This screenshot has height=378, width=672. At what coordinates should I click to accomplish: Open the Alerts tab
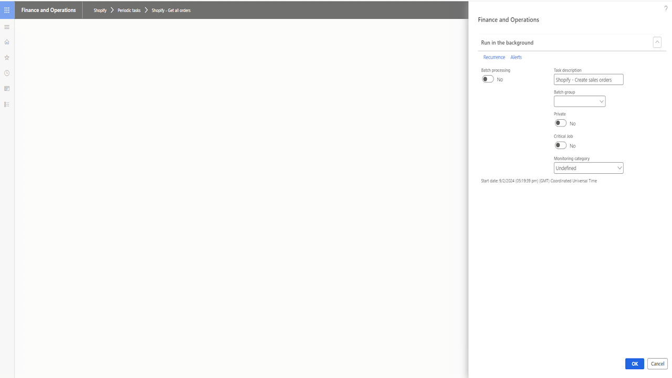(516, 57)
